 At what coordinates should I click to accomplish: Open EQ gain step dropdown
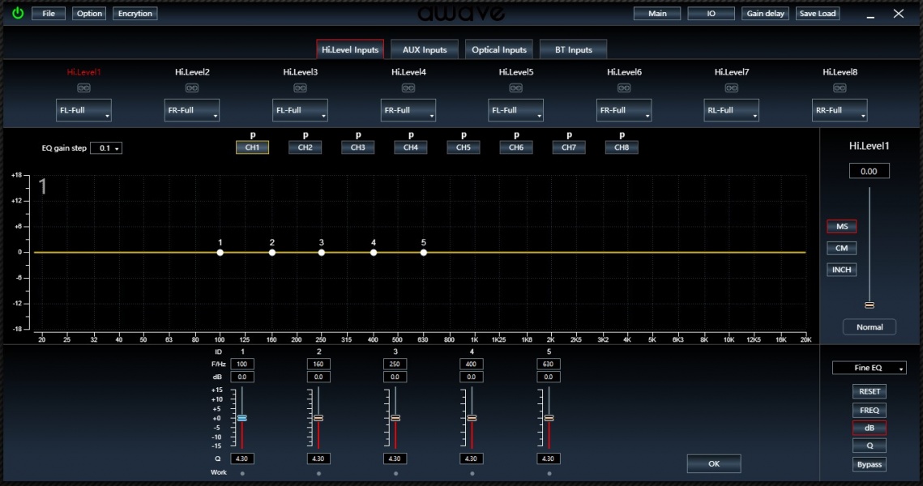pyautogui.click(x=106, y=148)
